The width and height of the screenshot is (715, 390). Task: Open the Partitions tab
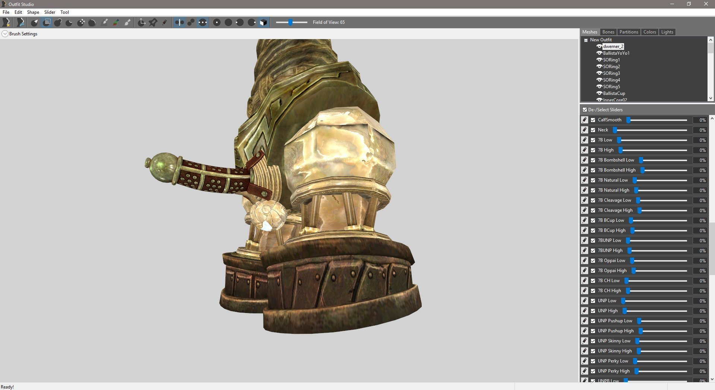[x=629, y=32]
